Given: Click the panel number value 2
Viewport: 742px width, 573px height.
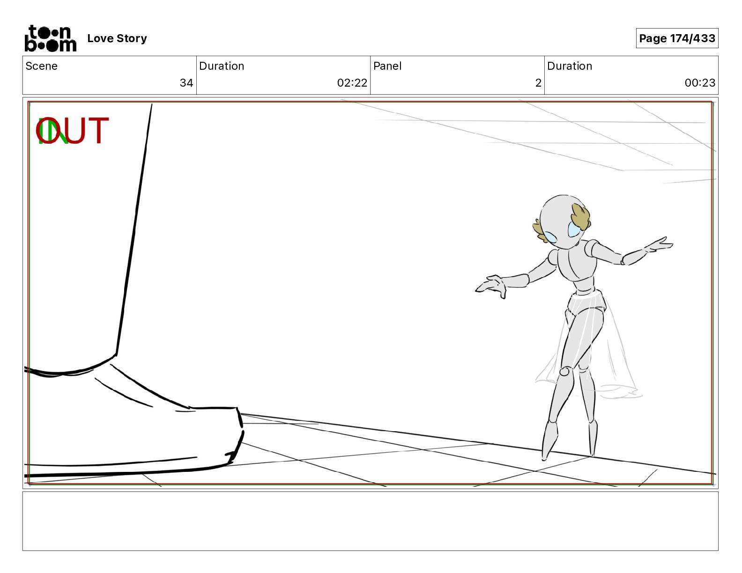Looking at the screenshot, I should click(538, 83).
